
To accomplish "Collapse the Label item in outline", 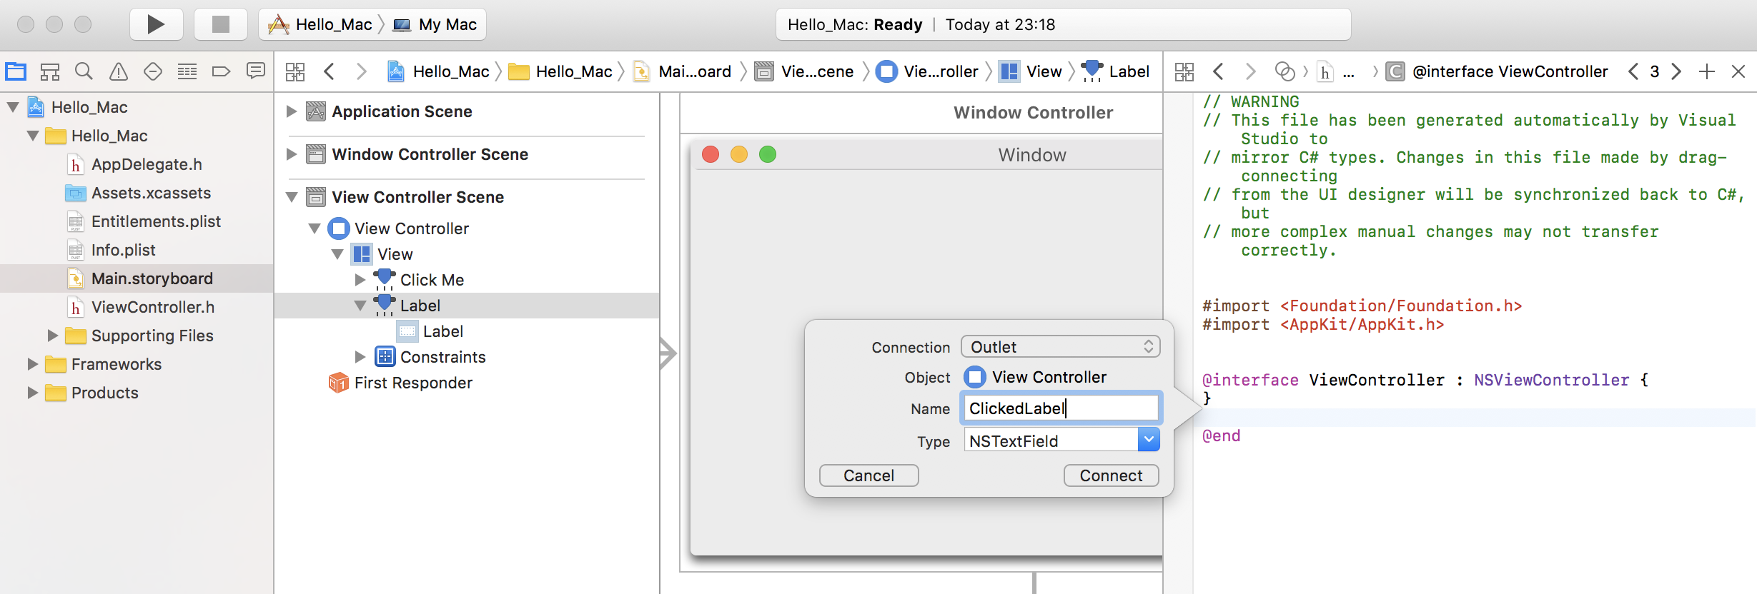I will coord(360,306).
